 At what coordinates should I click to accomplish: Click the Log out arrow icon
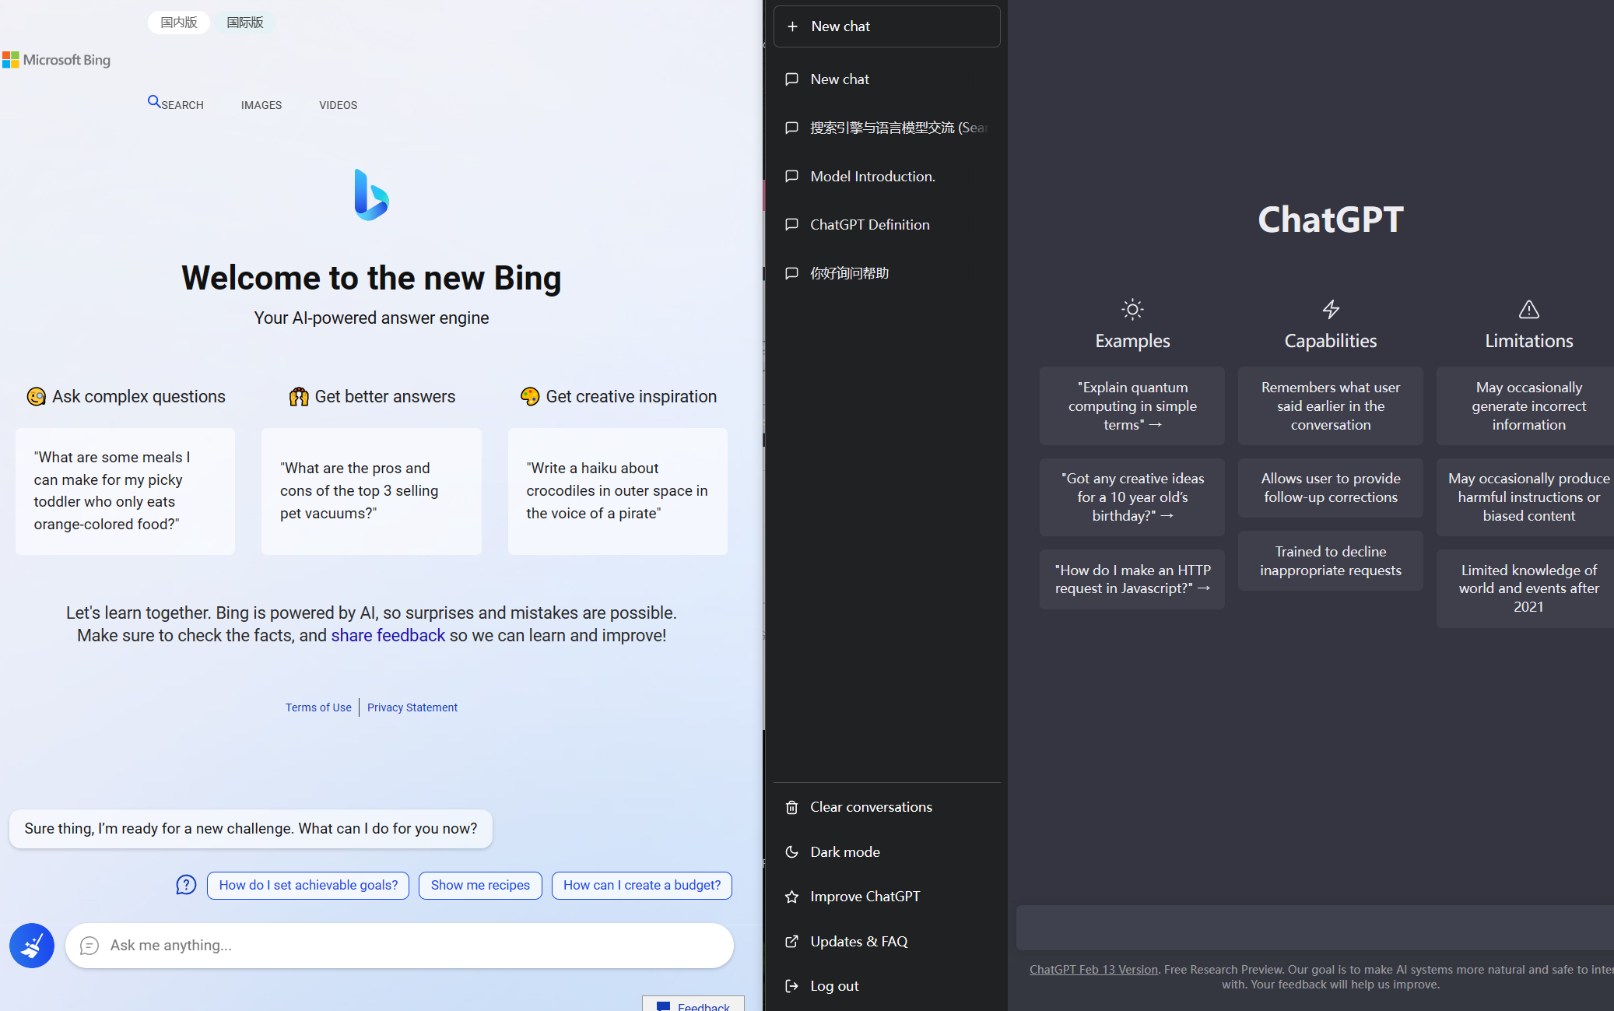point(791,986)
